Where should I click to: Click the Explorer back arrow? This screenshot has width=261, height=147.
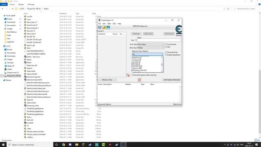pos(2,9)
